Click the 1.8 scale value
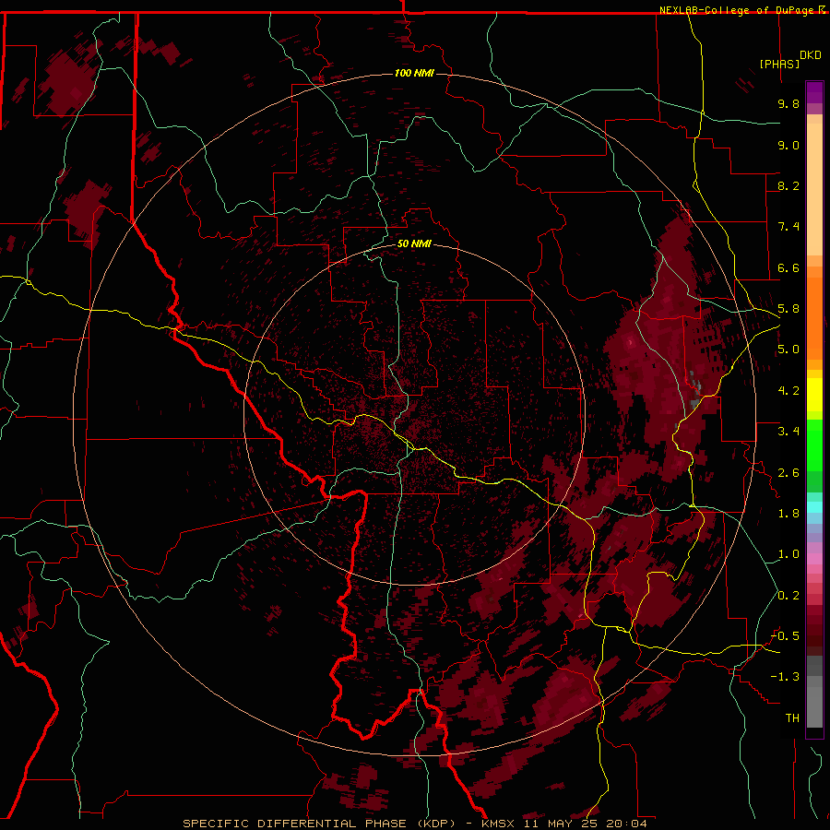This screenshot has height=830, width=830. coord(788,514)
